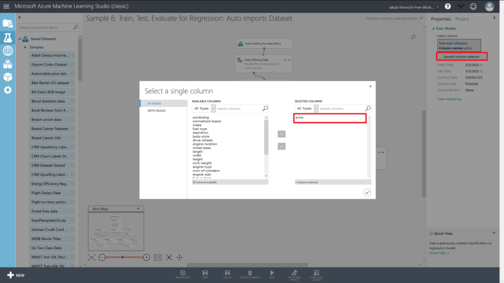The width and height of the screenshot is (504, 283).
Task: Click Publish to Gallery icon
Action: tap(315, 273)
